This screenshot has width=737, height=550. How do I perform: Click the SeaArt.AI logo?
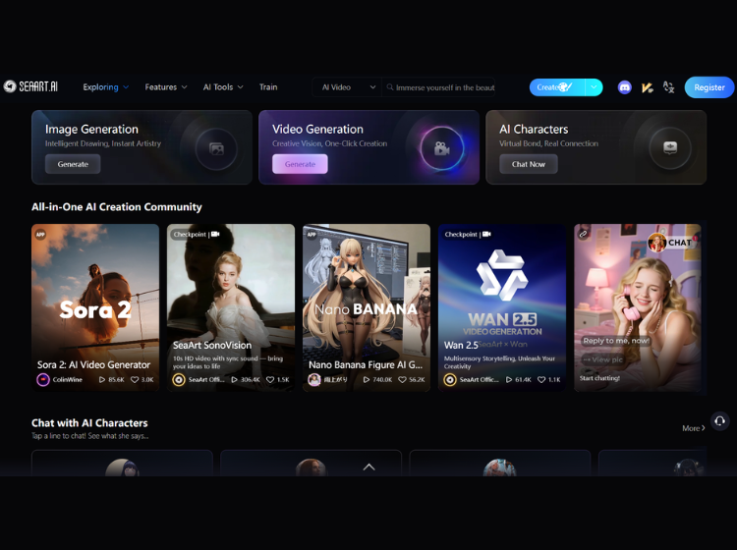[30, 86]
